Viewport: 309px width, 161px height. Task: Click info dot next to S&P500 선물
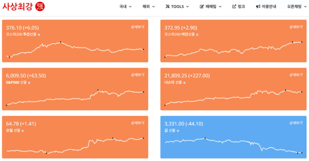[29, 82]
